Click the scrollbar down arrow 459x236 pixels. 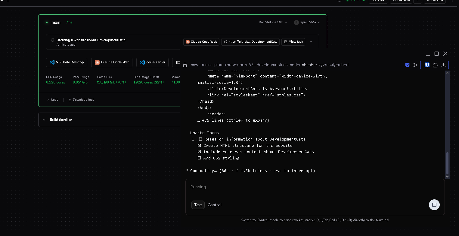pyautogui.click(x=447, y=177)
